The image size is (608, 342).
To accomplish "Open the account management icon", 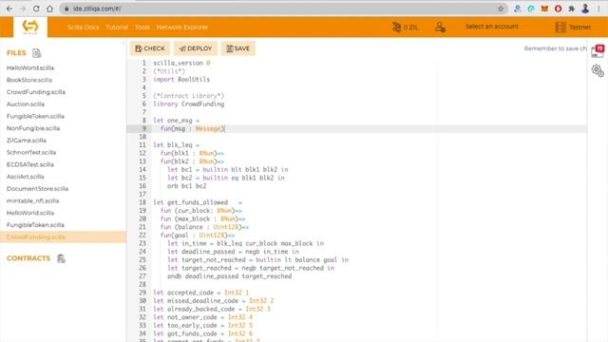I will pos(440,28).
